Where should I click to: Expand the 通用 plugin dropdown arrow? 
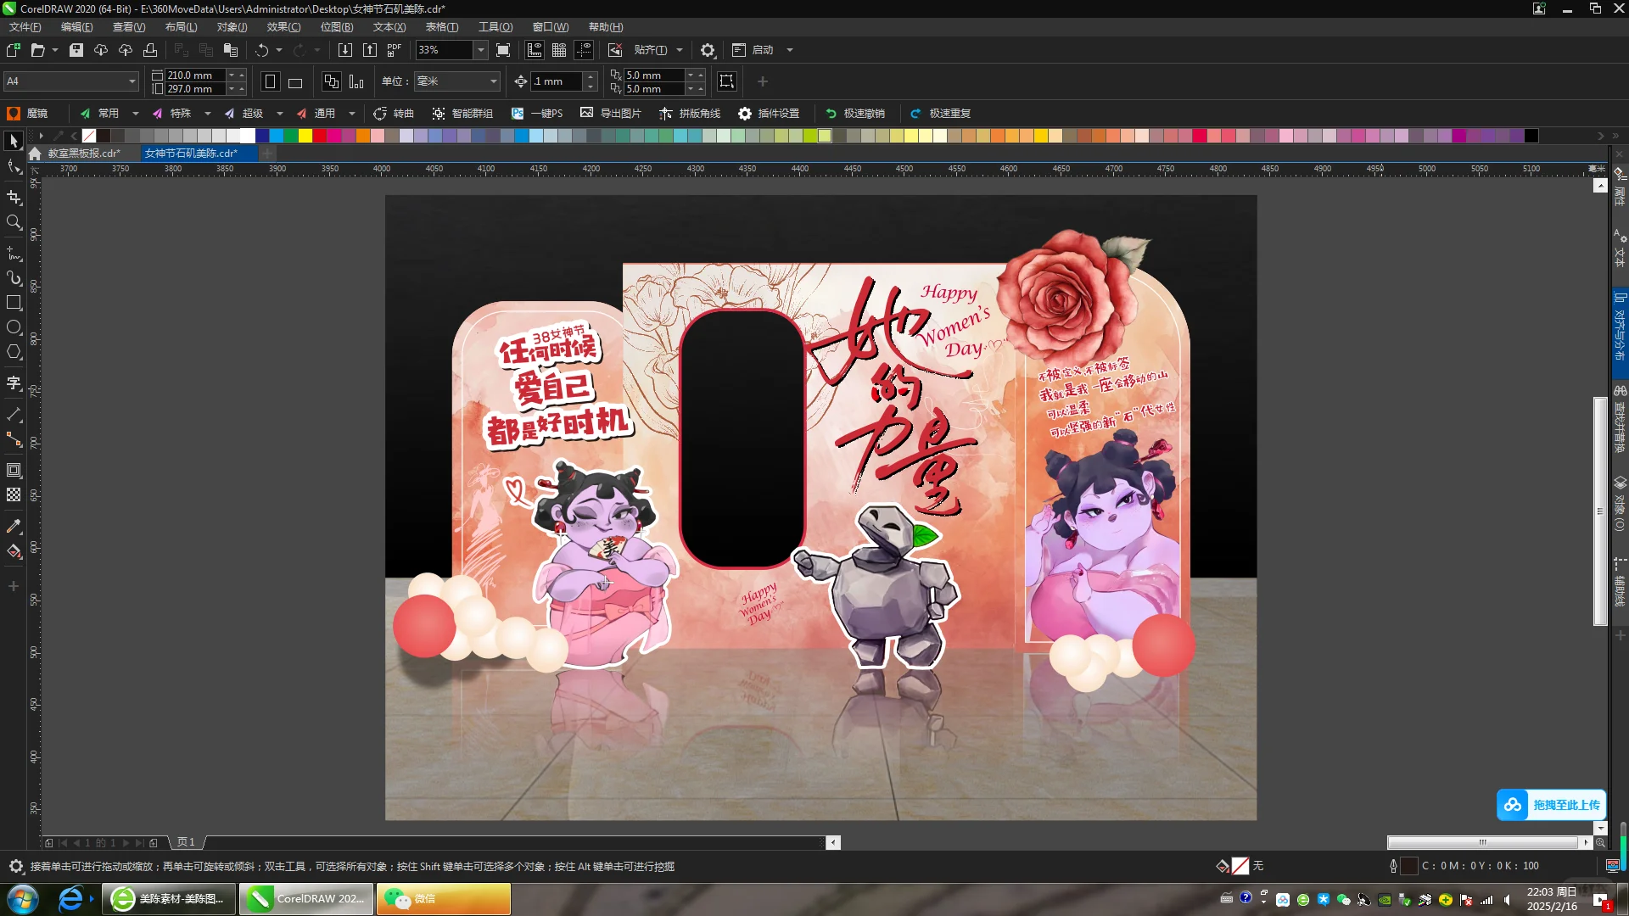coord(352,114)
